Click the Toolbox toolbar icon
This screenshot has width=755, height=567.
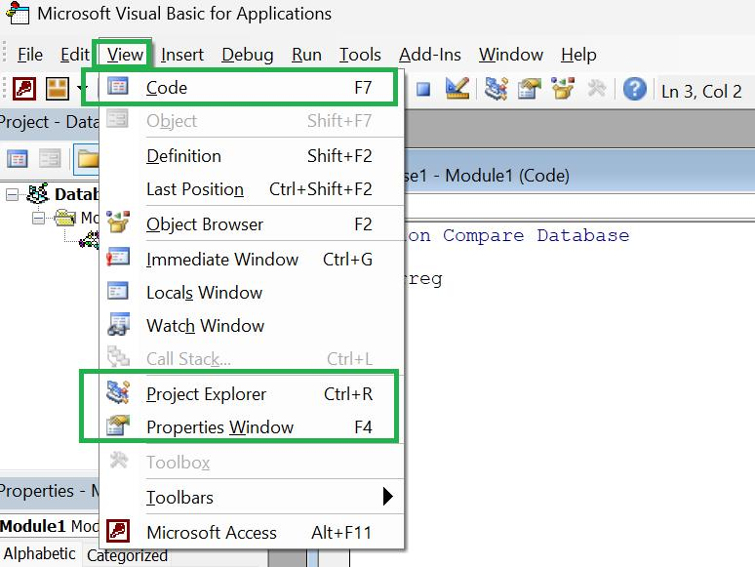(597, 89)
